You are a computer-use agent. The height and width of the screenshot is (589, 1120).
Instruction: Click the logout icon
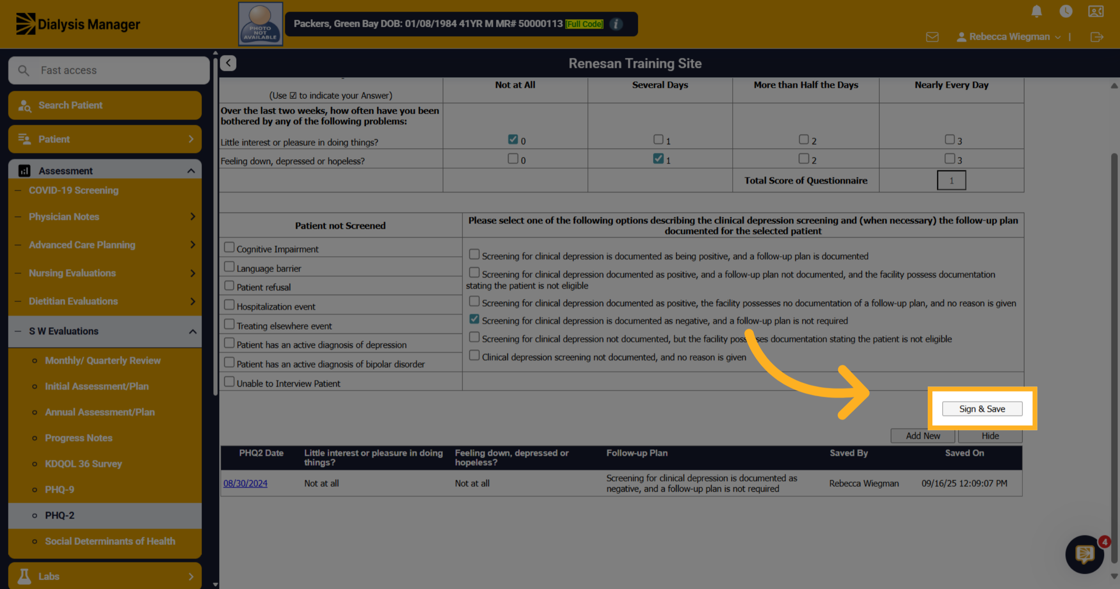pos(1097,37)
